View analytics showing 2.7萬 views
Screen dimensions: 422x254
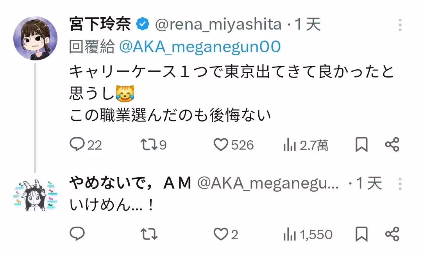tap(290, 145)
